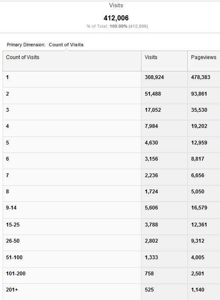Click the 6,656 pageviews value

197,175
